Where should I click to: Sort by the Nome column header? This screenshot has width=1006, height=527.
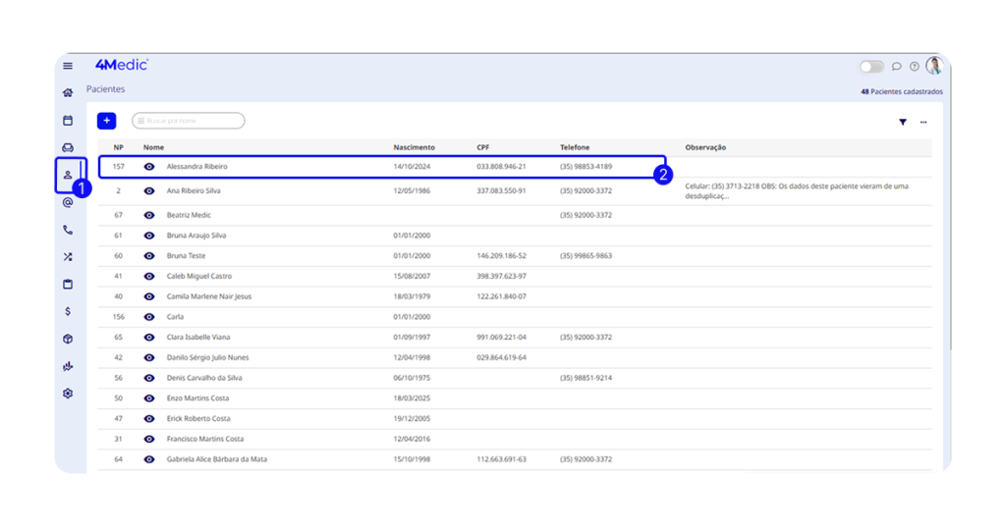[153, 147]
